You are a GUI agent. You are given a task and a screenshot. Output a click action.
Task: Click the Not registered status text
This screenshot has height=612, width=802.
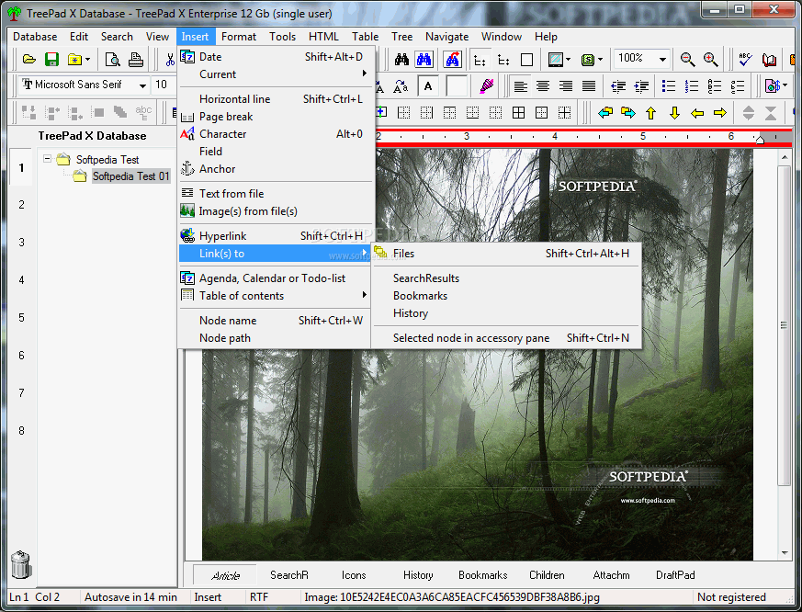(731, 597)
